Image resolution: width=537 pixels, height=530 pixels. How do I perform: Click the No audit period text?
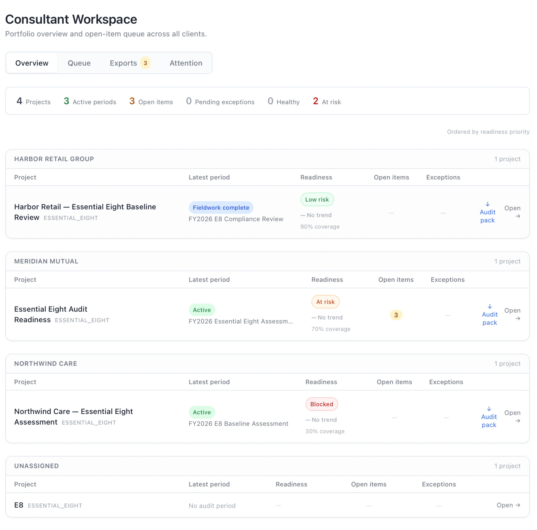pyautogui.click(x=212, y=506)
